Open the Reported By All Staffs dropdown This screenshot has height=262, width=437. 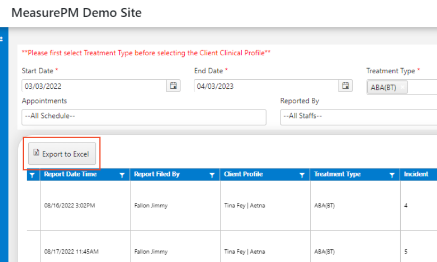[x=359, y=117]
